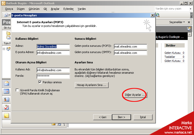The width and height of the screenshot is (194, 135).
Task: Open Mail view in navigation pane
Action: 6,83
